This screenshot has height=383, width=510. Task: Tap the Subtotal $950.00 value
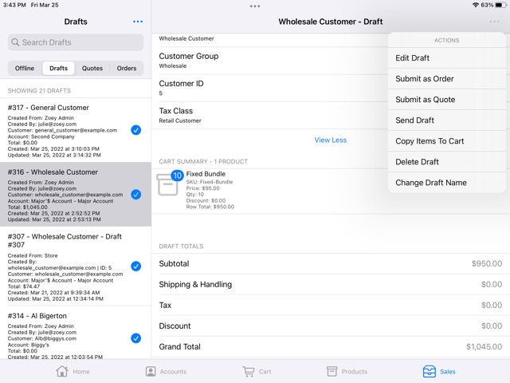[x=487, y=264]
